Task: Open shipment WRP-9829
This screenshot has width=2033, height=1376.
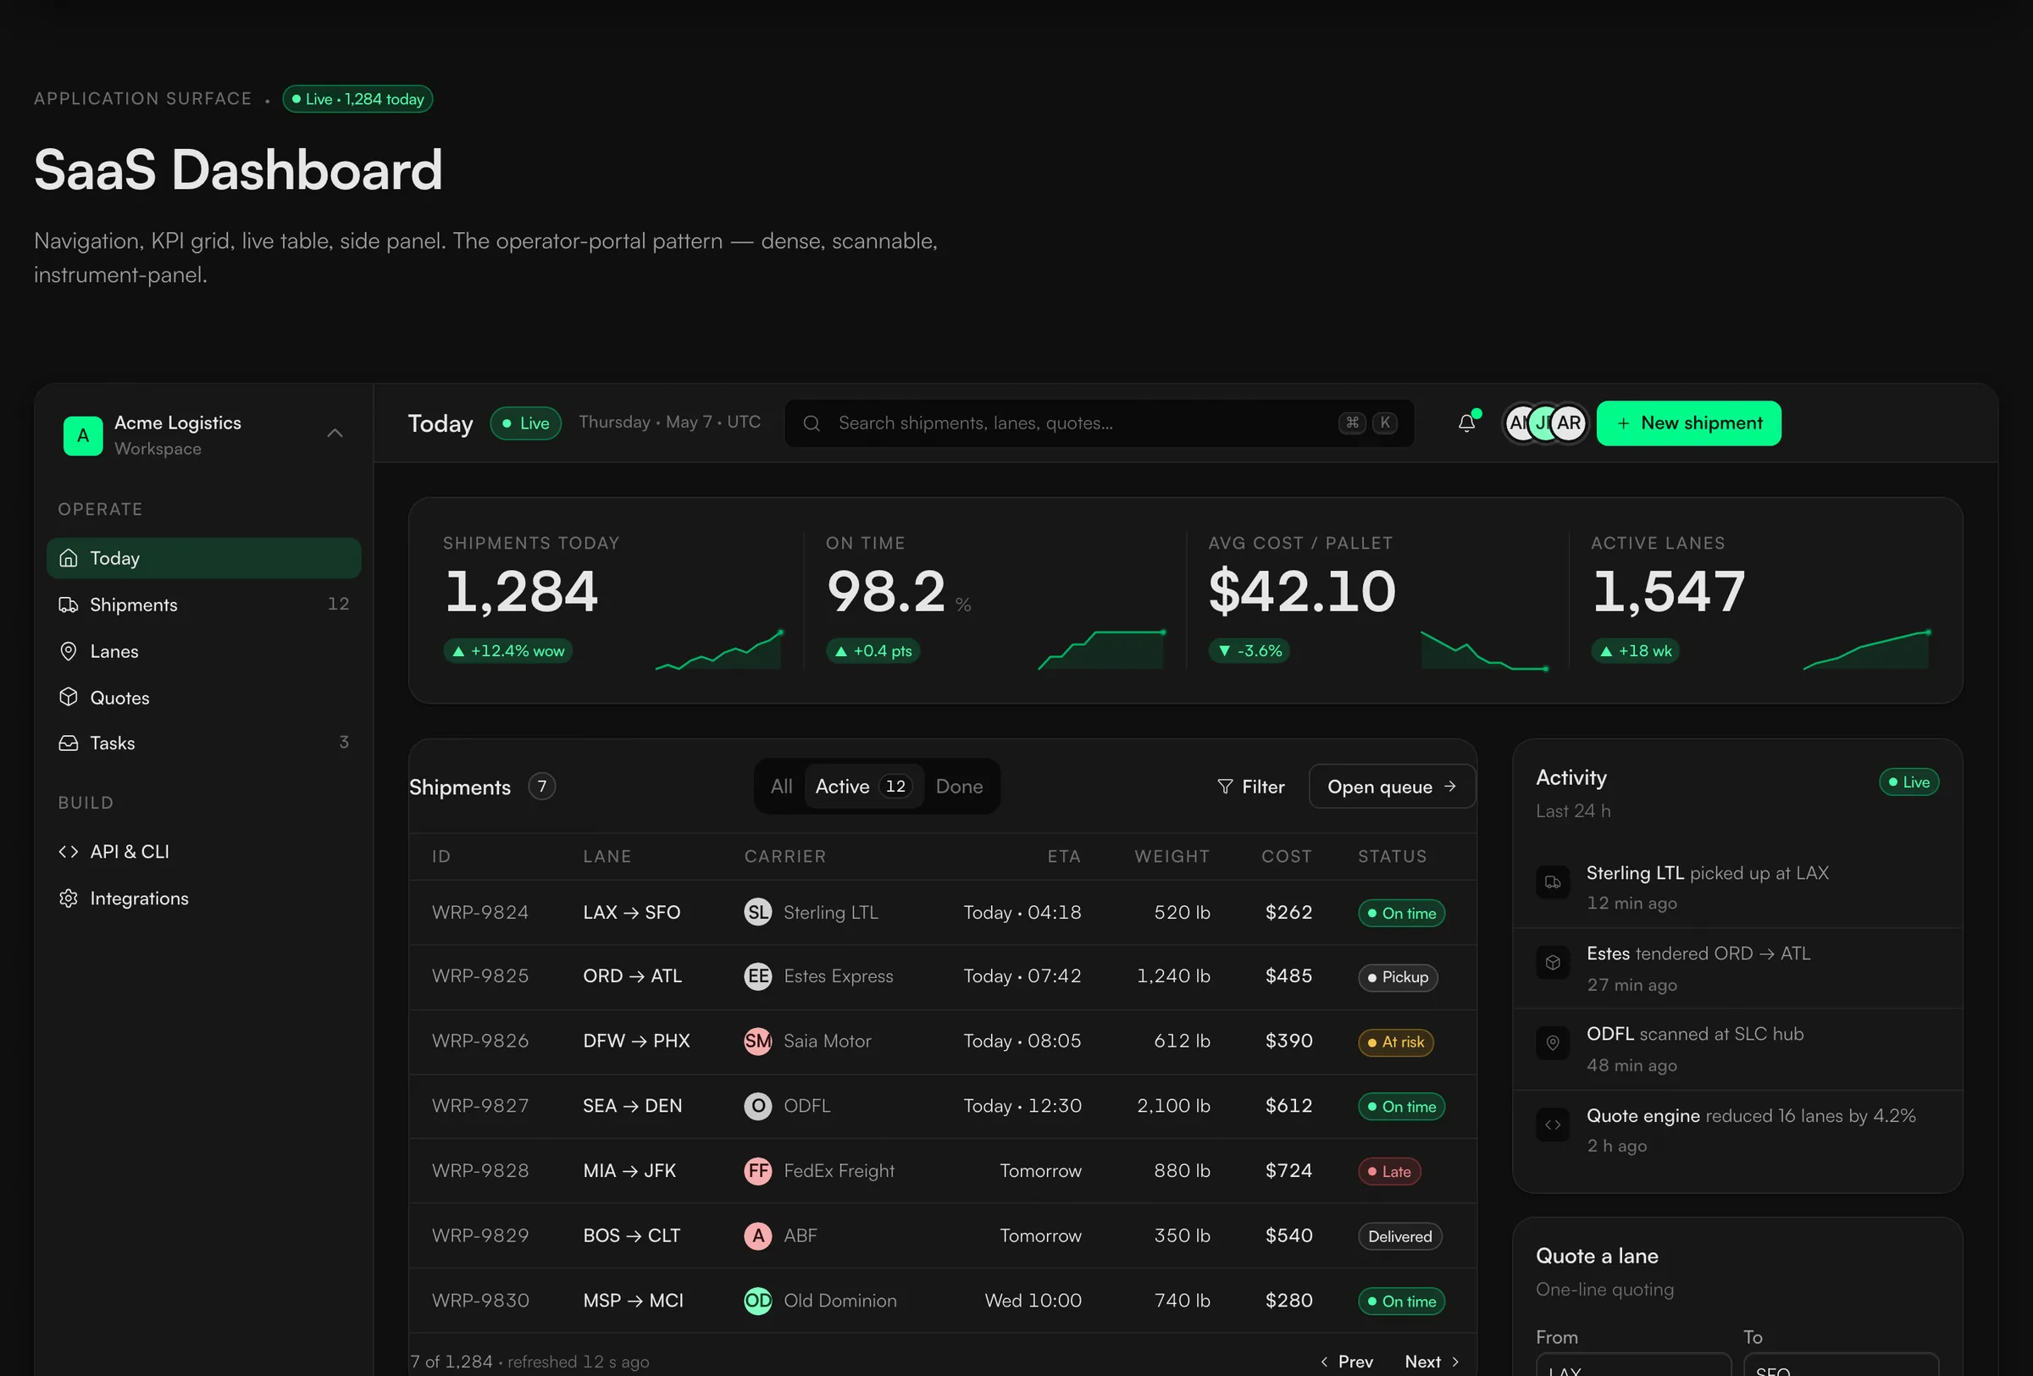Action: coord(942,1235)
